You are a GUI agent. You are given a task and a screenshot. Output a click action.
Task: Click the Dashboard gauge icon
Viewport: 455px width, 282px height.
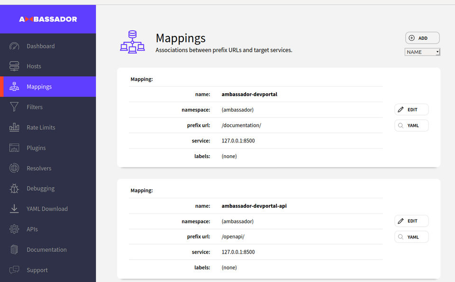coord(14,46)
